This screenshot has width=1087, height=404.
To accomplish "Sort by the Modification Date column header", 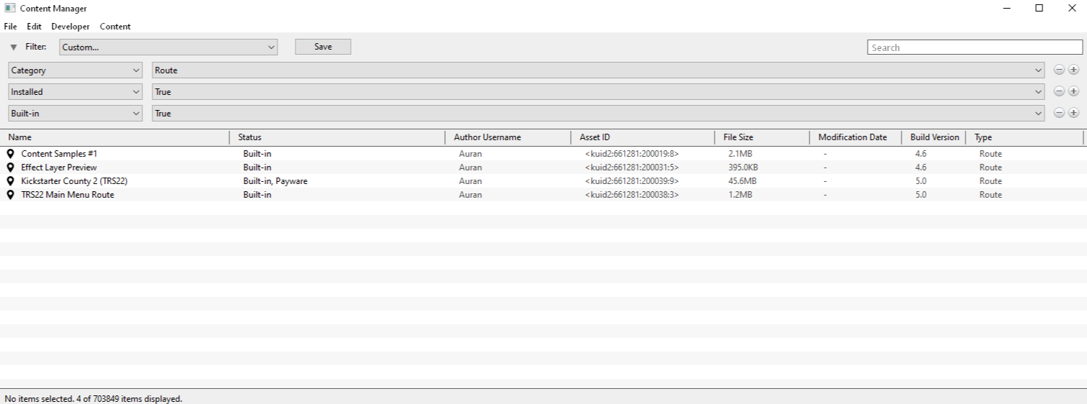I will (856, 137).
